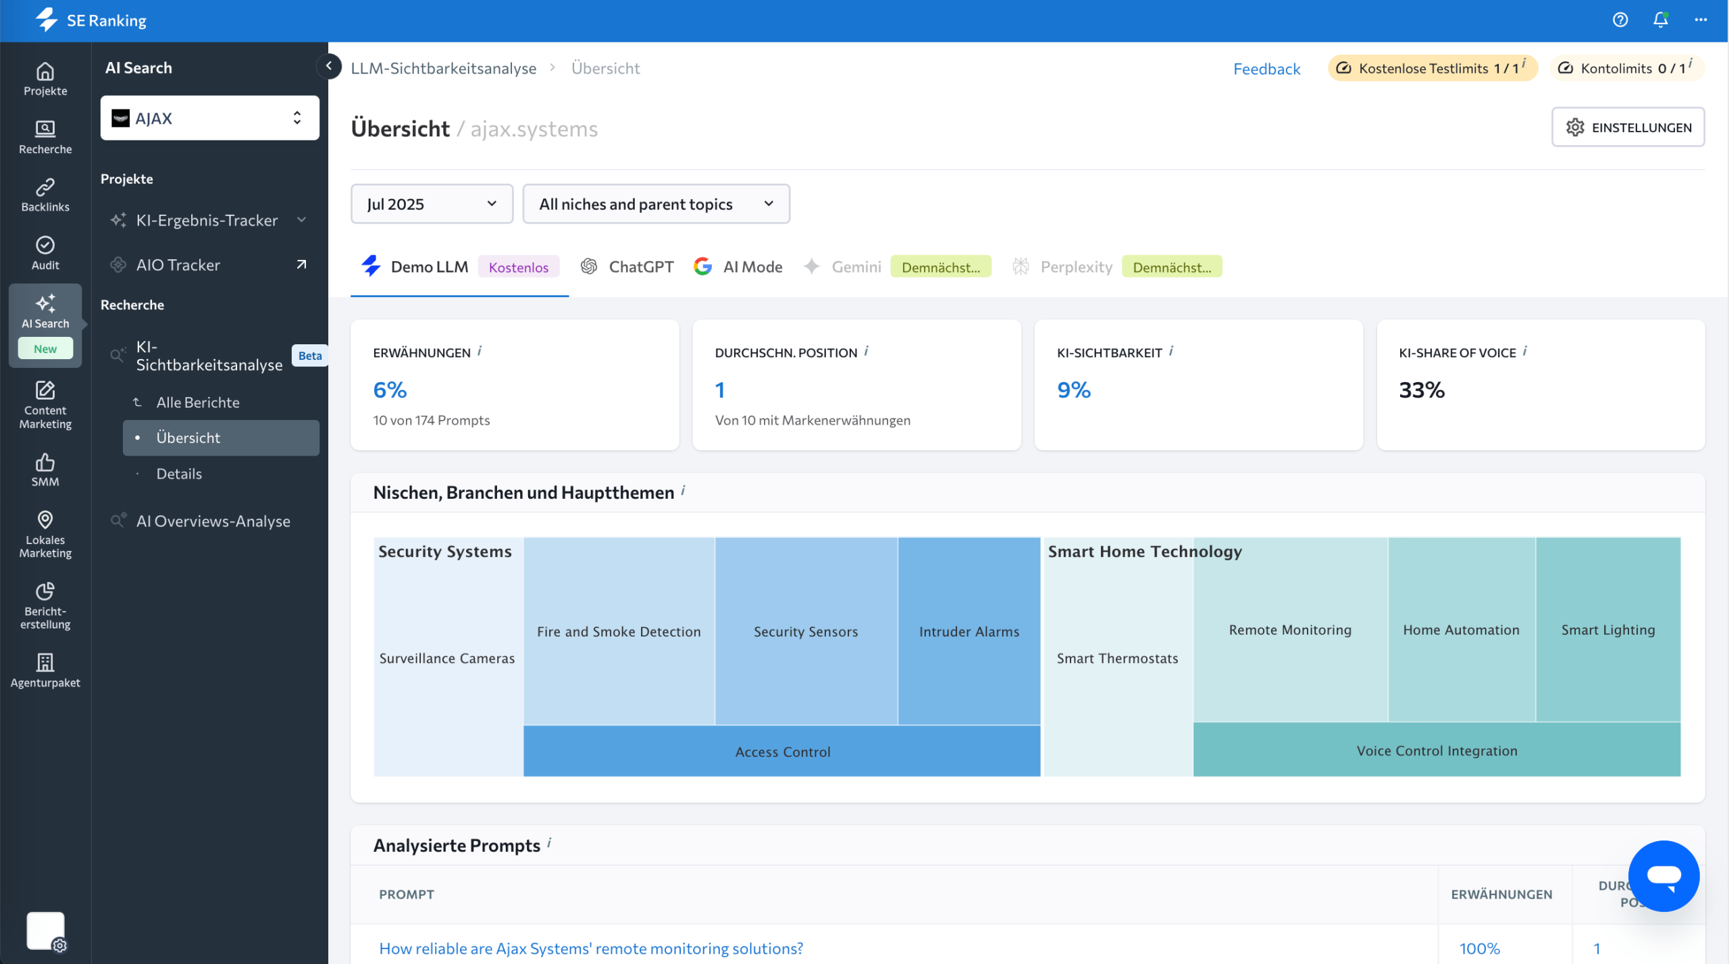Select Surveillance Cameras treemap block
This screenshot has height=964, width=1729.
447,658
